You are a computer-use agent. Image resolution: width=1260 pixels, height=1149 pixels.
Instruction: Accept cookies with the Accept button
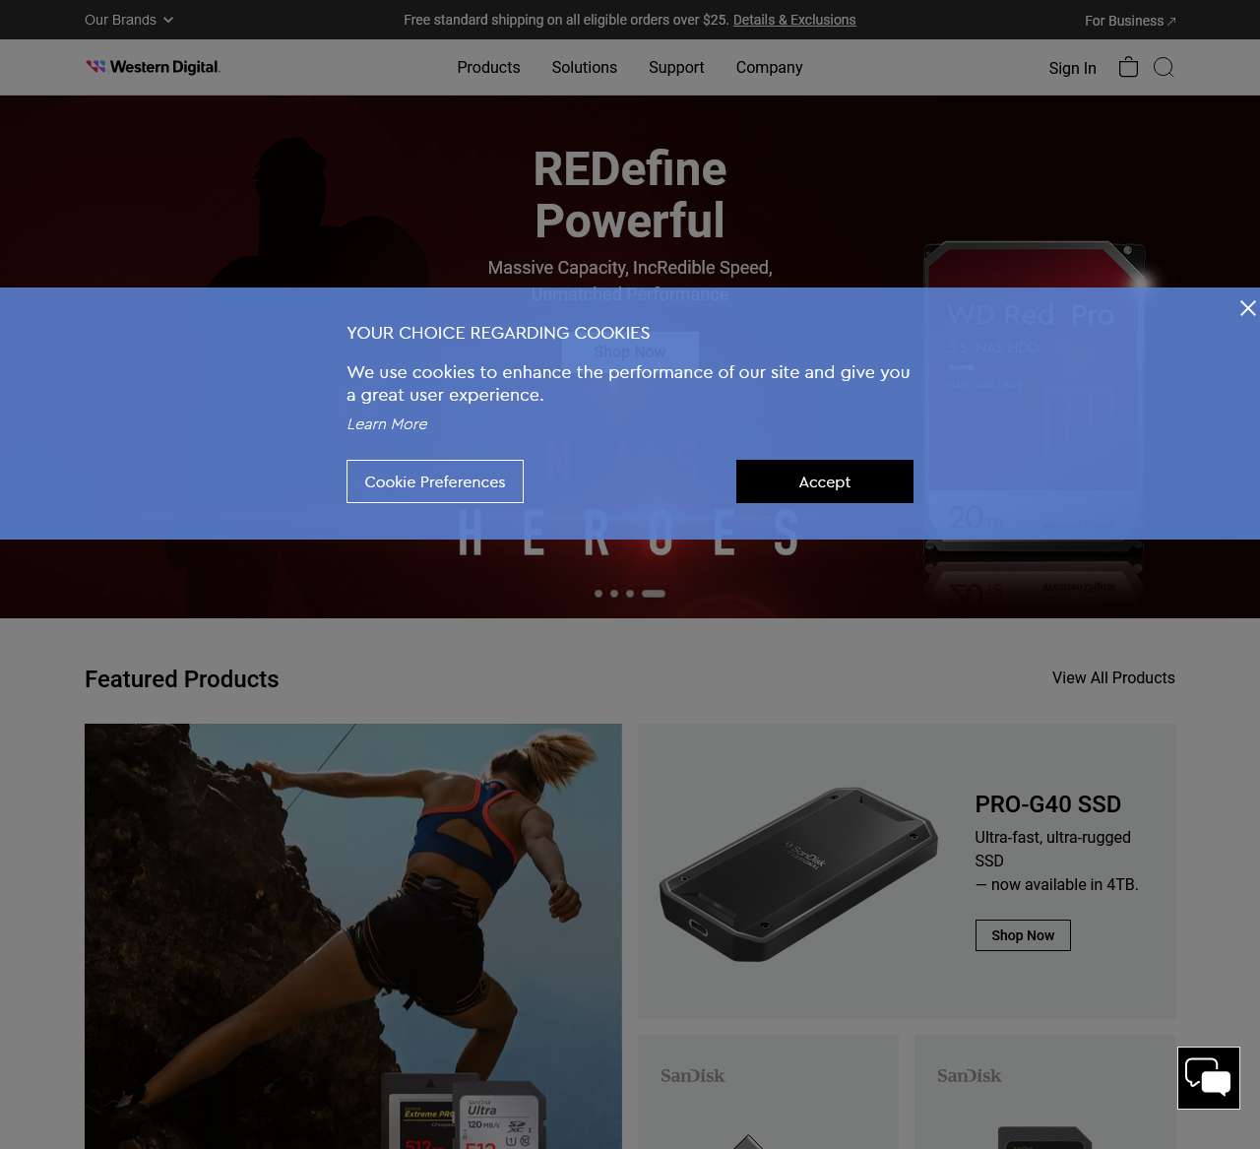pyautogui.click(x=825, y=481)
